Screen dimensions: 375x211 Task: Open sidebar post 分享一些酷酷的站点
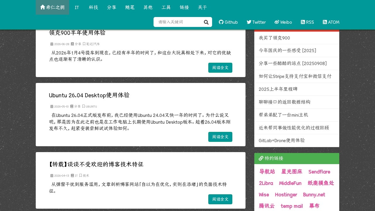click(293, 63)
